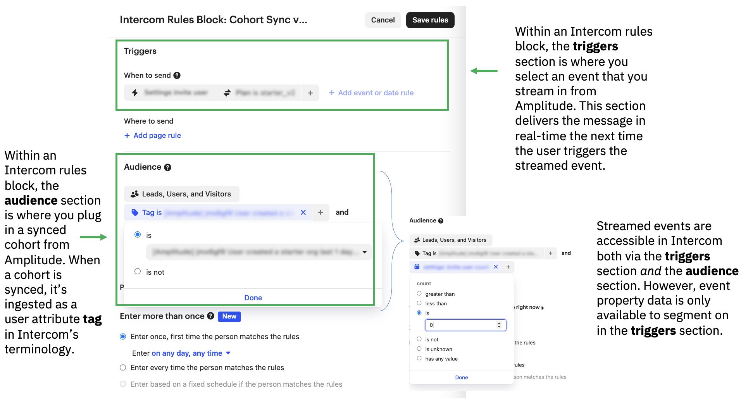Open the large Leads, Users, and Visitors chip

[x=181, y=194]
